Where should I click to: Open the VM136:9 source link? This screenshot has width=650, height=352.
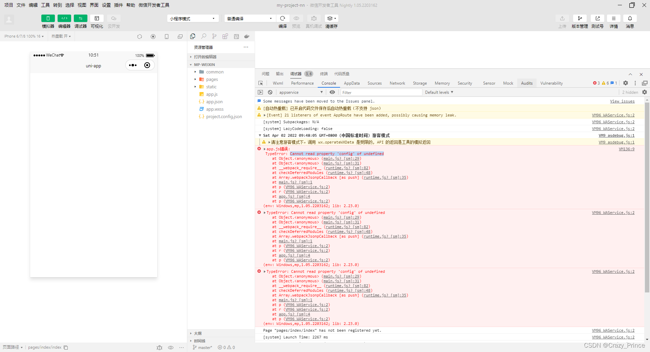(627, 149)
